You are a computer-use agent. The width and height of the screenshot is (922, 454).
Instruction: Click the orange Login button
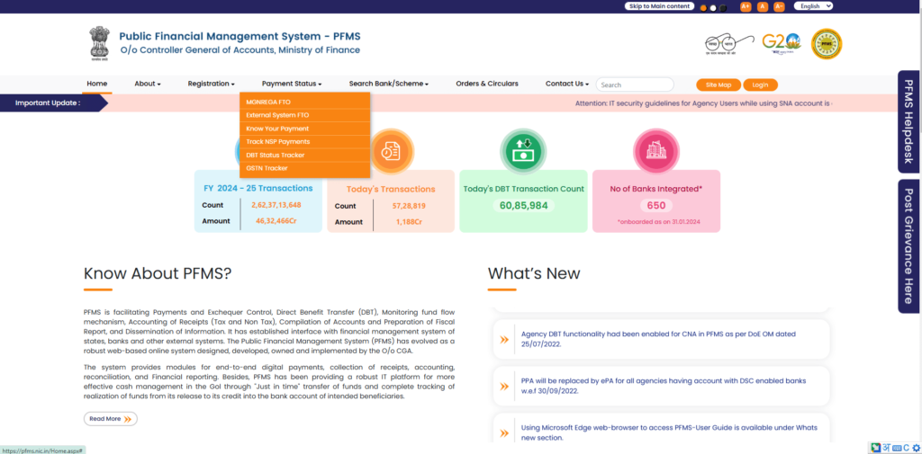760,85
